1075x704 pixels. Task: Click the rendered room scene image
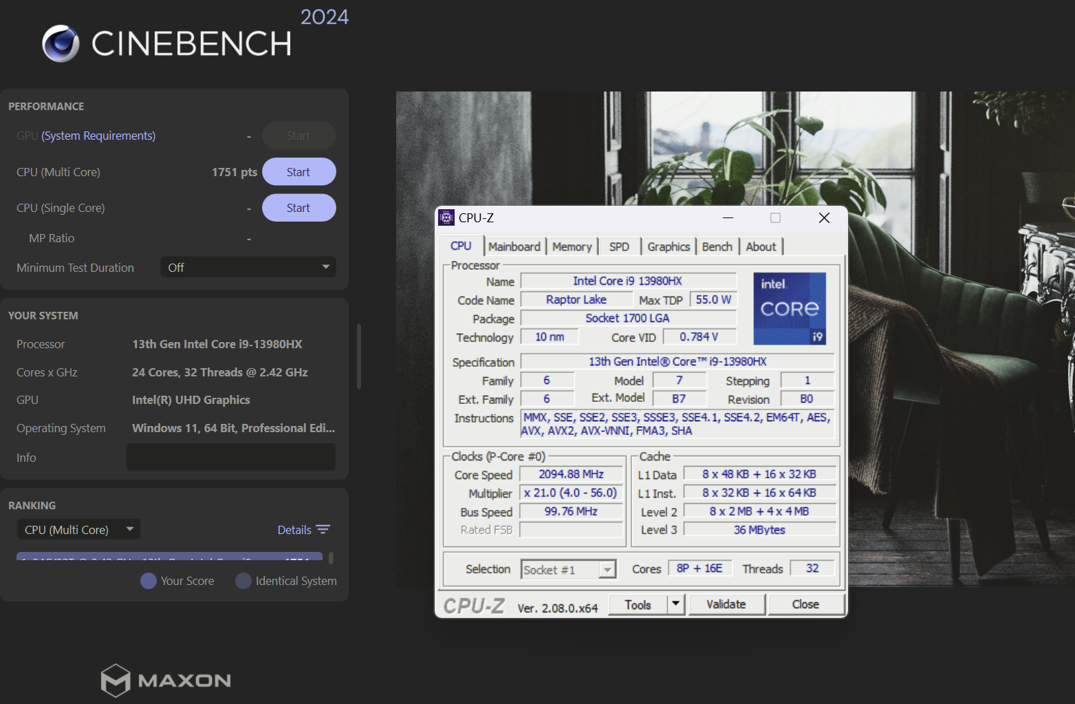tap(735, 339)
